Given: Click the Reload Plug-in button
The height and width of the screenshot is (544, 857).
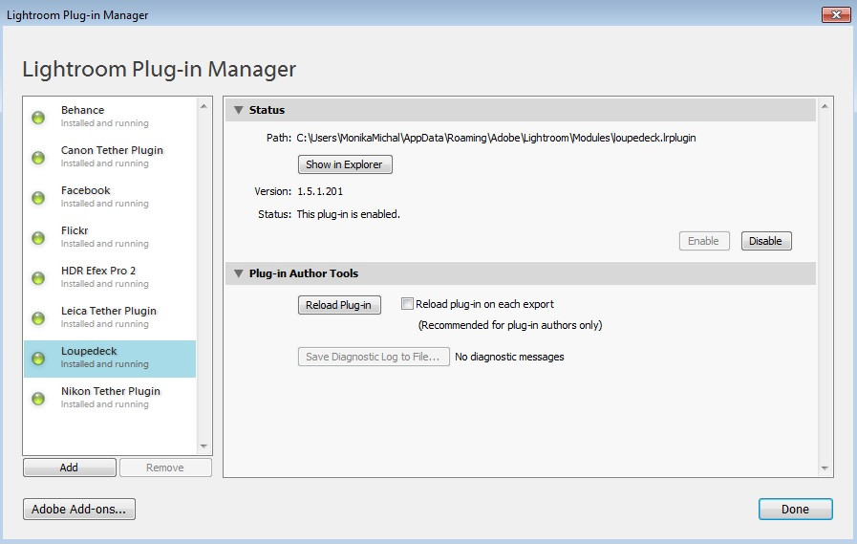Looking at the screenshot, I should [339, 305].
